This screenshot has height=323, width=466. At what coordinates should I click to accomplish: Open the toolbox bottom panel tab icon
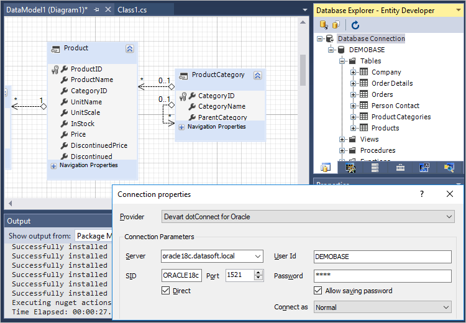pyautogui.click(x=400, y=168)
